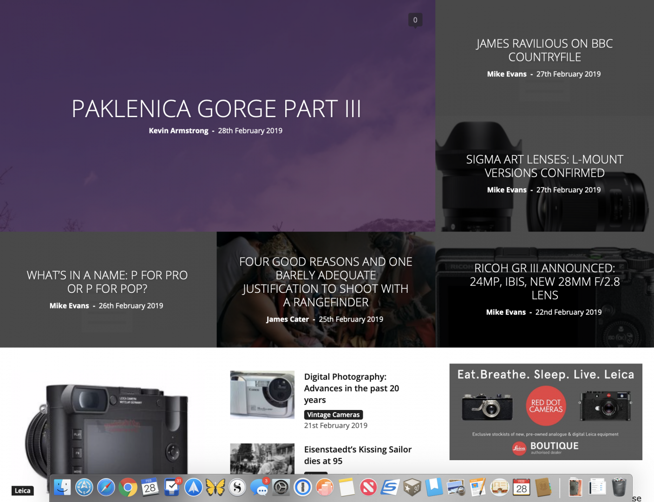Click the vintage digital camera thumbnail

(x=262, y=395)
